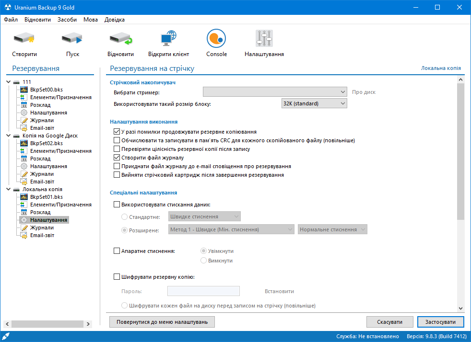Viewport: 471px width, 342px height.
Task: Open the 32K (standard) block size dropdown
Action: (314, 103)
